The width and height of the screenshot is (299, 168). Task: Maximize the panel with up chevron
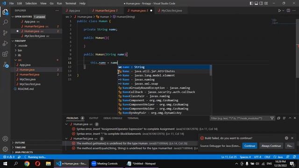tap(290, 118)
